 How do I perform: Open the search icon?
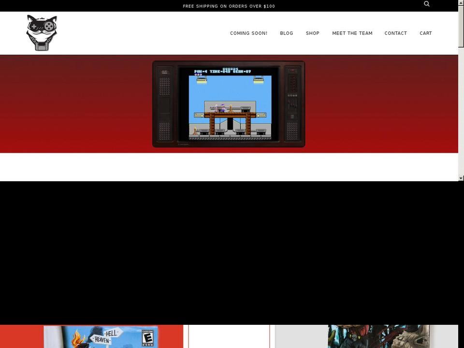[x=426, y=4]
